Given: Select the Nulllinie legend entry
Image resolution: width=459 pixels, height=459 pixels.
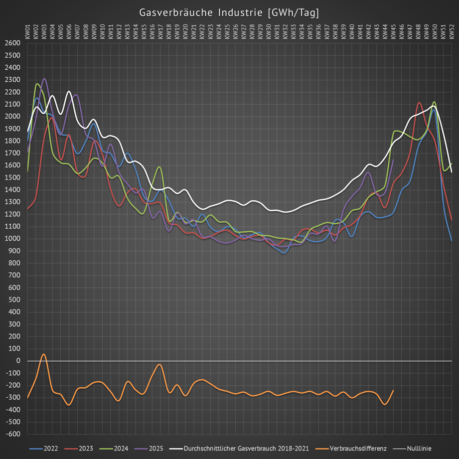Looking at the screenshot, I should click(419, 449).
